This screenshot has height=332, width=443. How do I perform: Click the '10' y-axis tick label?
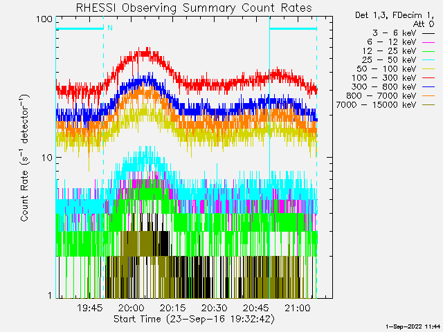47,158
